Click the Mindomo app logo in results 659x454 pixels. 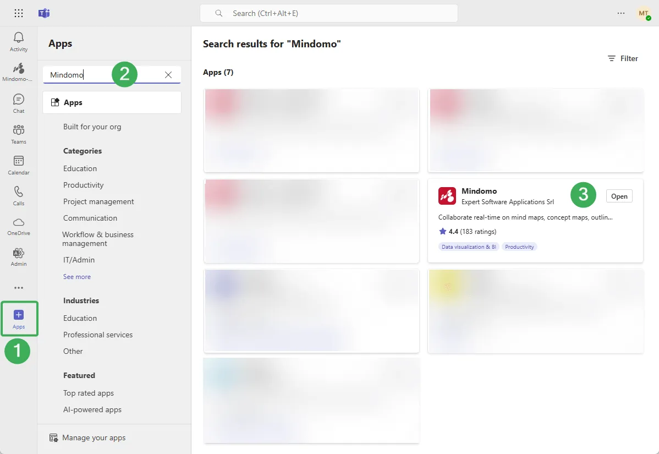[x=447, y=196]
